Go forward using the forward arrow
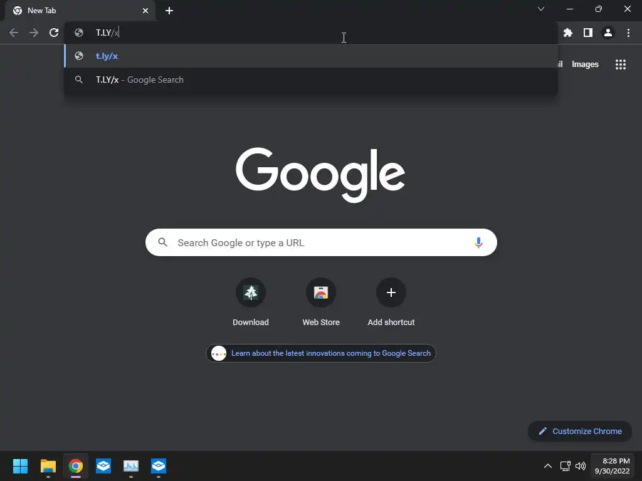Viewport: 642px width, 481px height. tap(34, 33)
